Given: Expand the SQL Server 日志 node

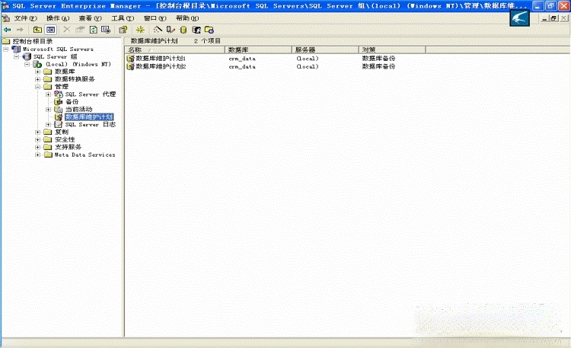Looking at the screenshot, I should [x=48, y=125].
